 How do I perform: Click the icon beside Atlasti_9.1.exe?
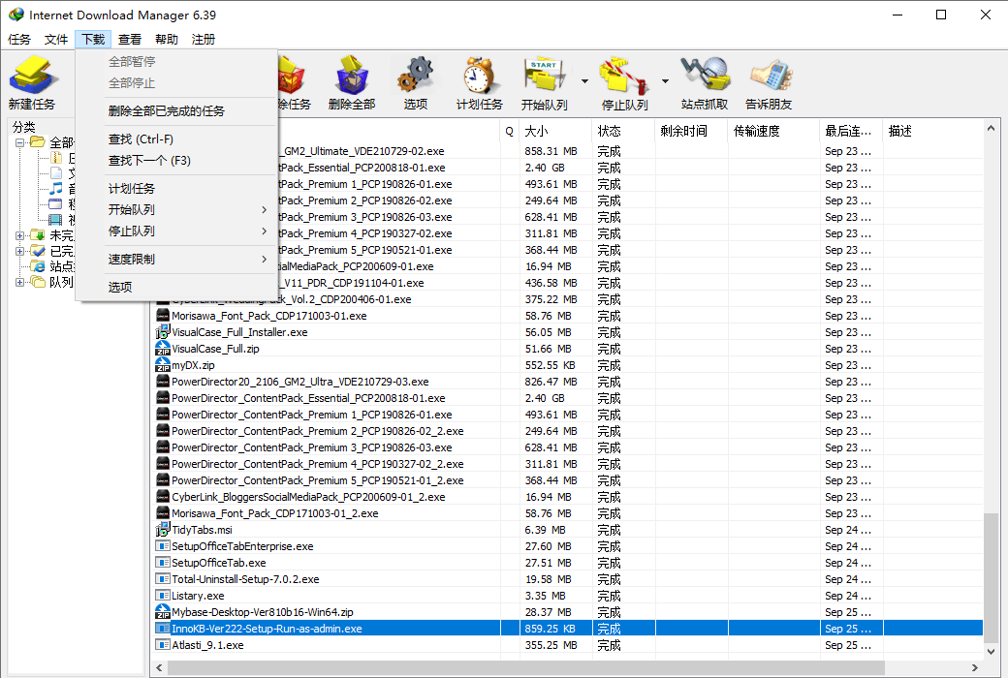(x=163, y=644)
